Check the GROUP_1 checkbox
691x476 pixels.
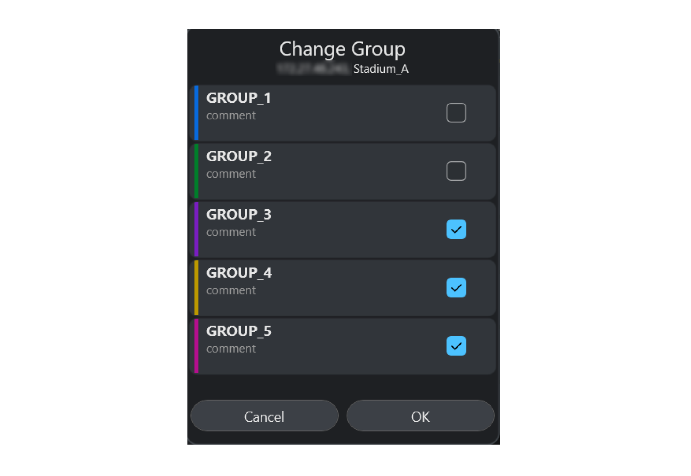click(456, 113)
